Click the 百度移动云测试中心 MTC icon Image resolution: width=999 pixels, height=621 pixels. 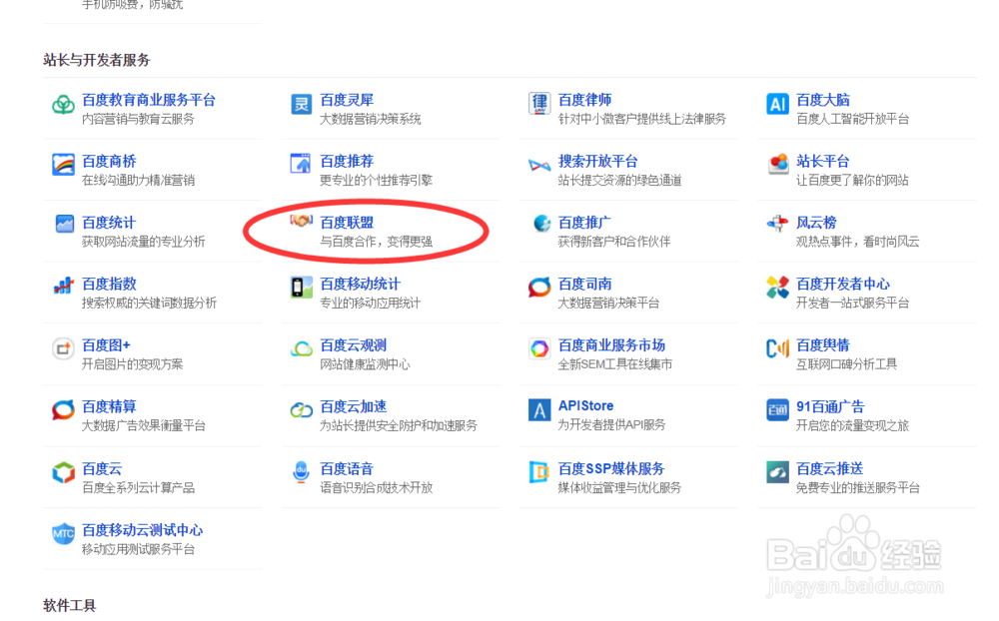point(63,533)
